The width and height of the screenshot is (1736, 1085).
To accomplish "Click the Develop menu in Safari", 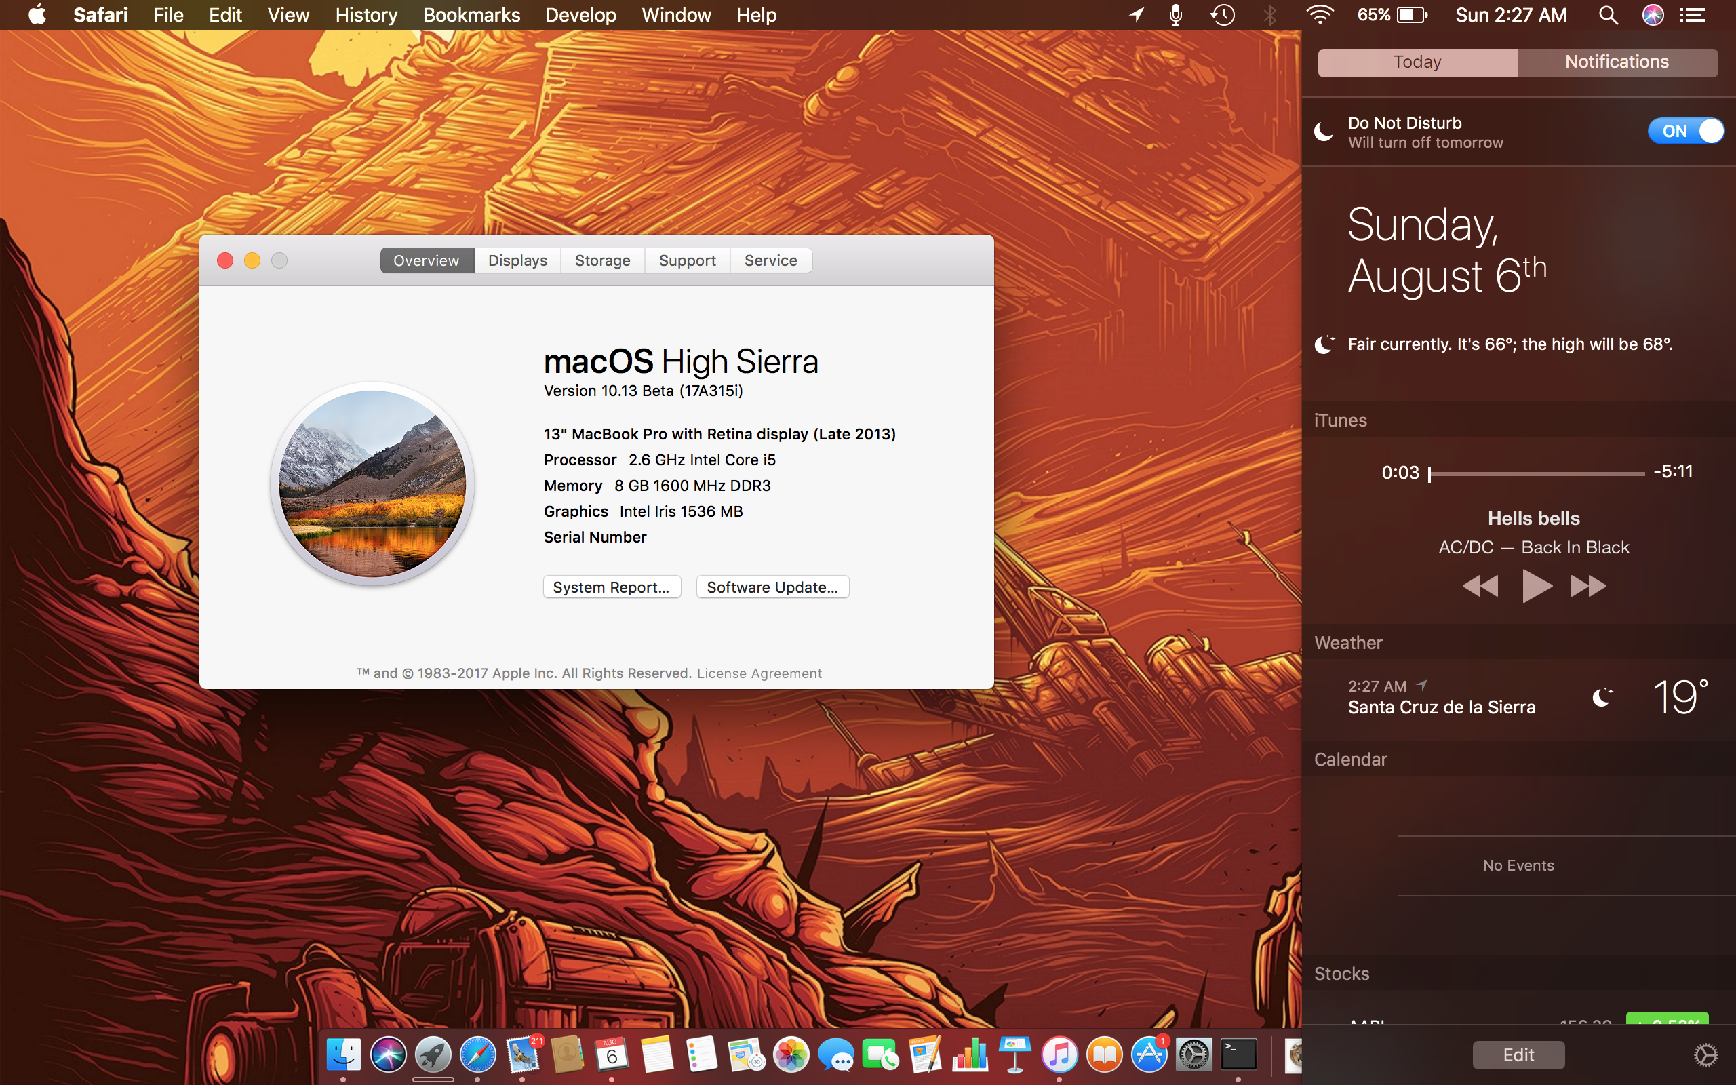I will pos(580,15).
